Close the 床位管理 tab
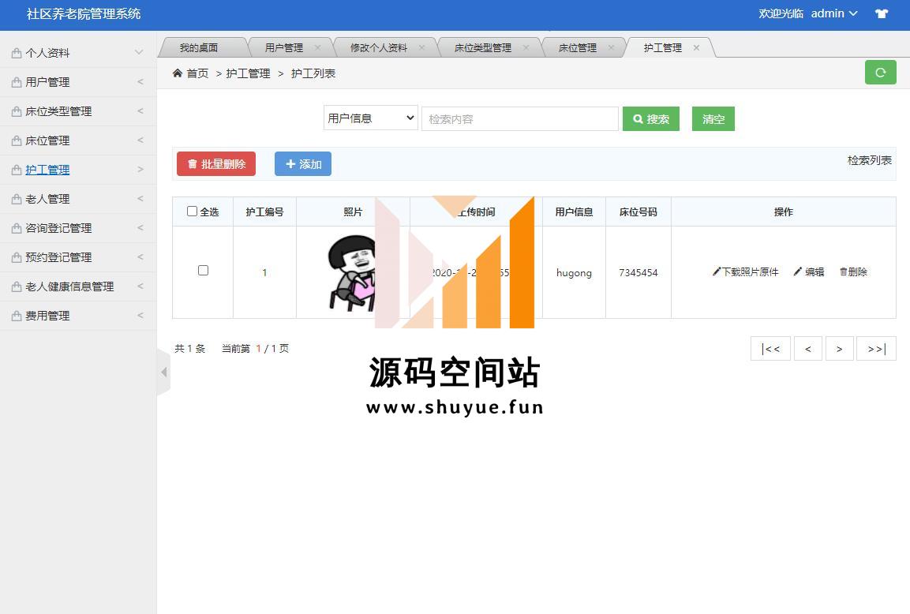Viewport: 910px width, 614px height. click(x=611, y=47)
